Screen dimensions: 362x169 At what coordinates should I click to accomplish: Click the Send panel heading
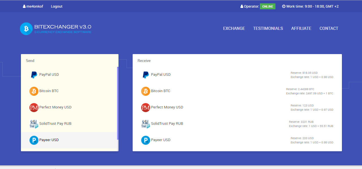click(30, 61)
